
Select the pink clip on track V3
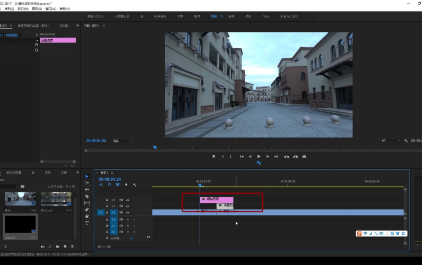click(217, 199)
